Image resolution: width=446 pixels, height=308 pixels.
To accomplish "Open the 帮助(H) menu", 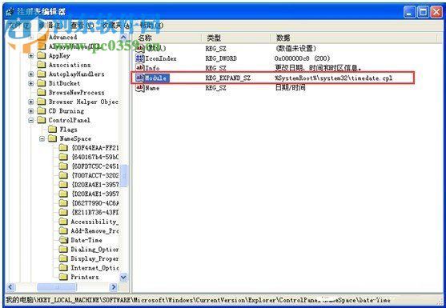I will pyautogui.click(x=151, y=26).
